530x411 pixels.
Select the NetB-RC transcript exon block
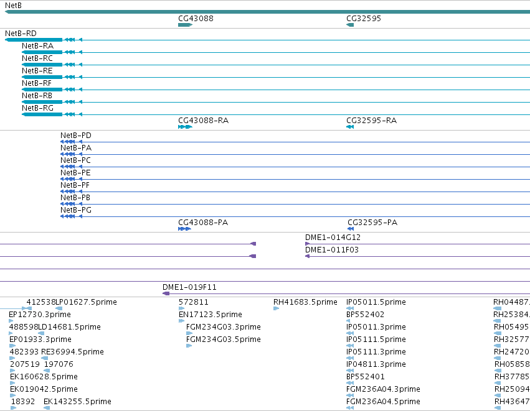(x=42, y=65)
